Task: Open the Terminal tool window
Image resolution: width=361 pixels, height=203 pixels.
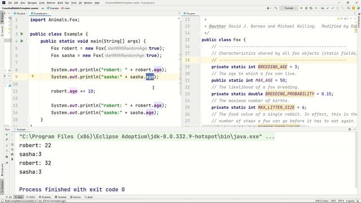Action: 60,197
